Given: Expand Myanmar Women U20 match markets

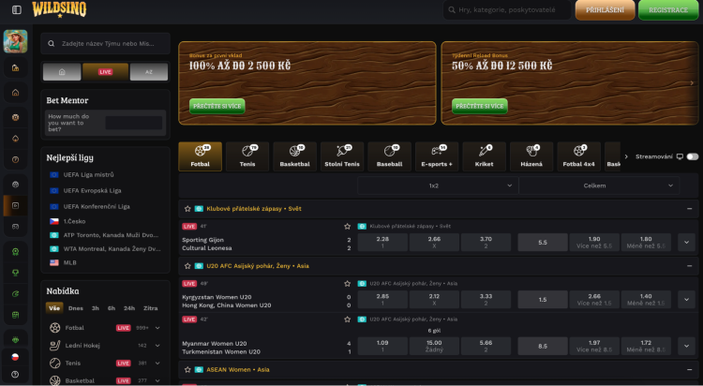Looking at the screenshot, I should [x=686, y=346].
